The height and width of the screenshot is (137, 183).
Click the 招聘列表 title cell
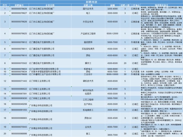[x=91, y=2]
